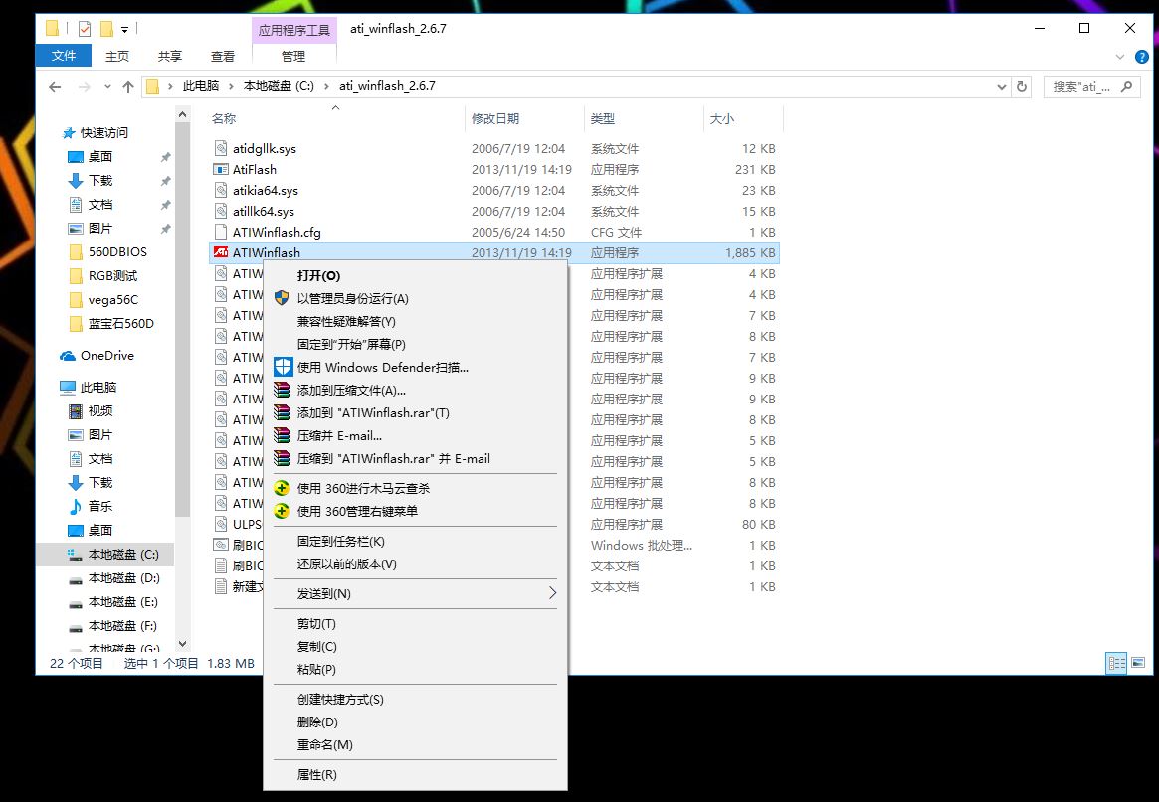Click inside the search box
This screenshot has width=1159, height=802.
click(x=1084, y=86)
